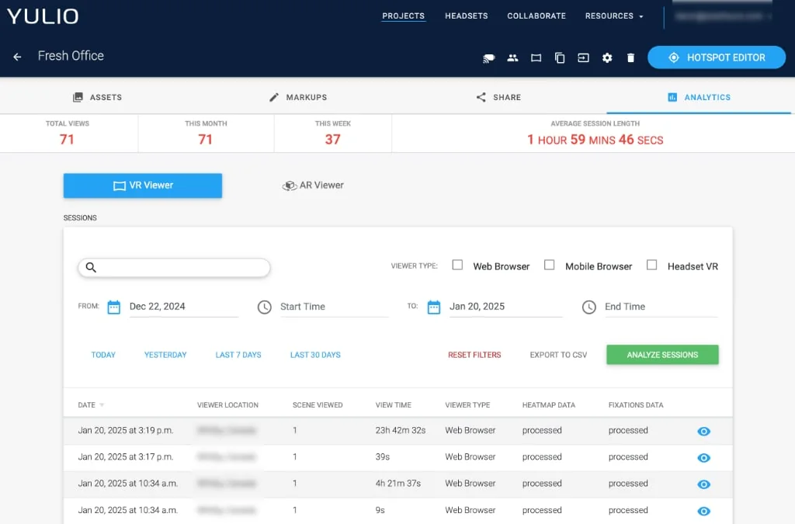
Task: View the 9s session eye icon
Action: [x=703, y=511]
